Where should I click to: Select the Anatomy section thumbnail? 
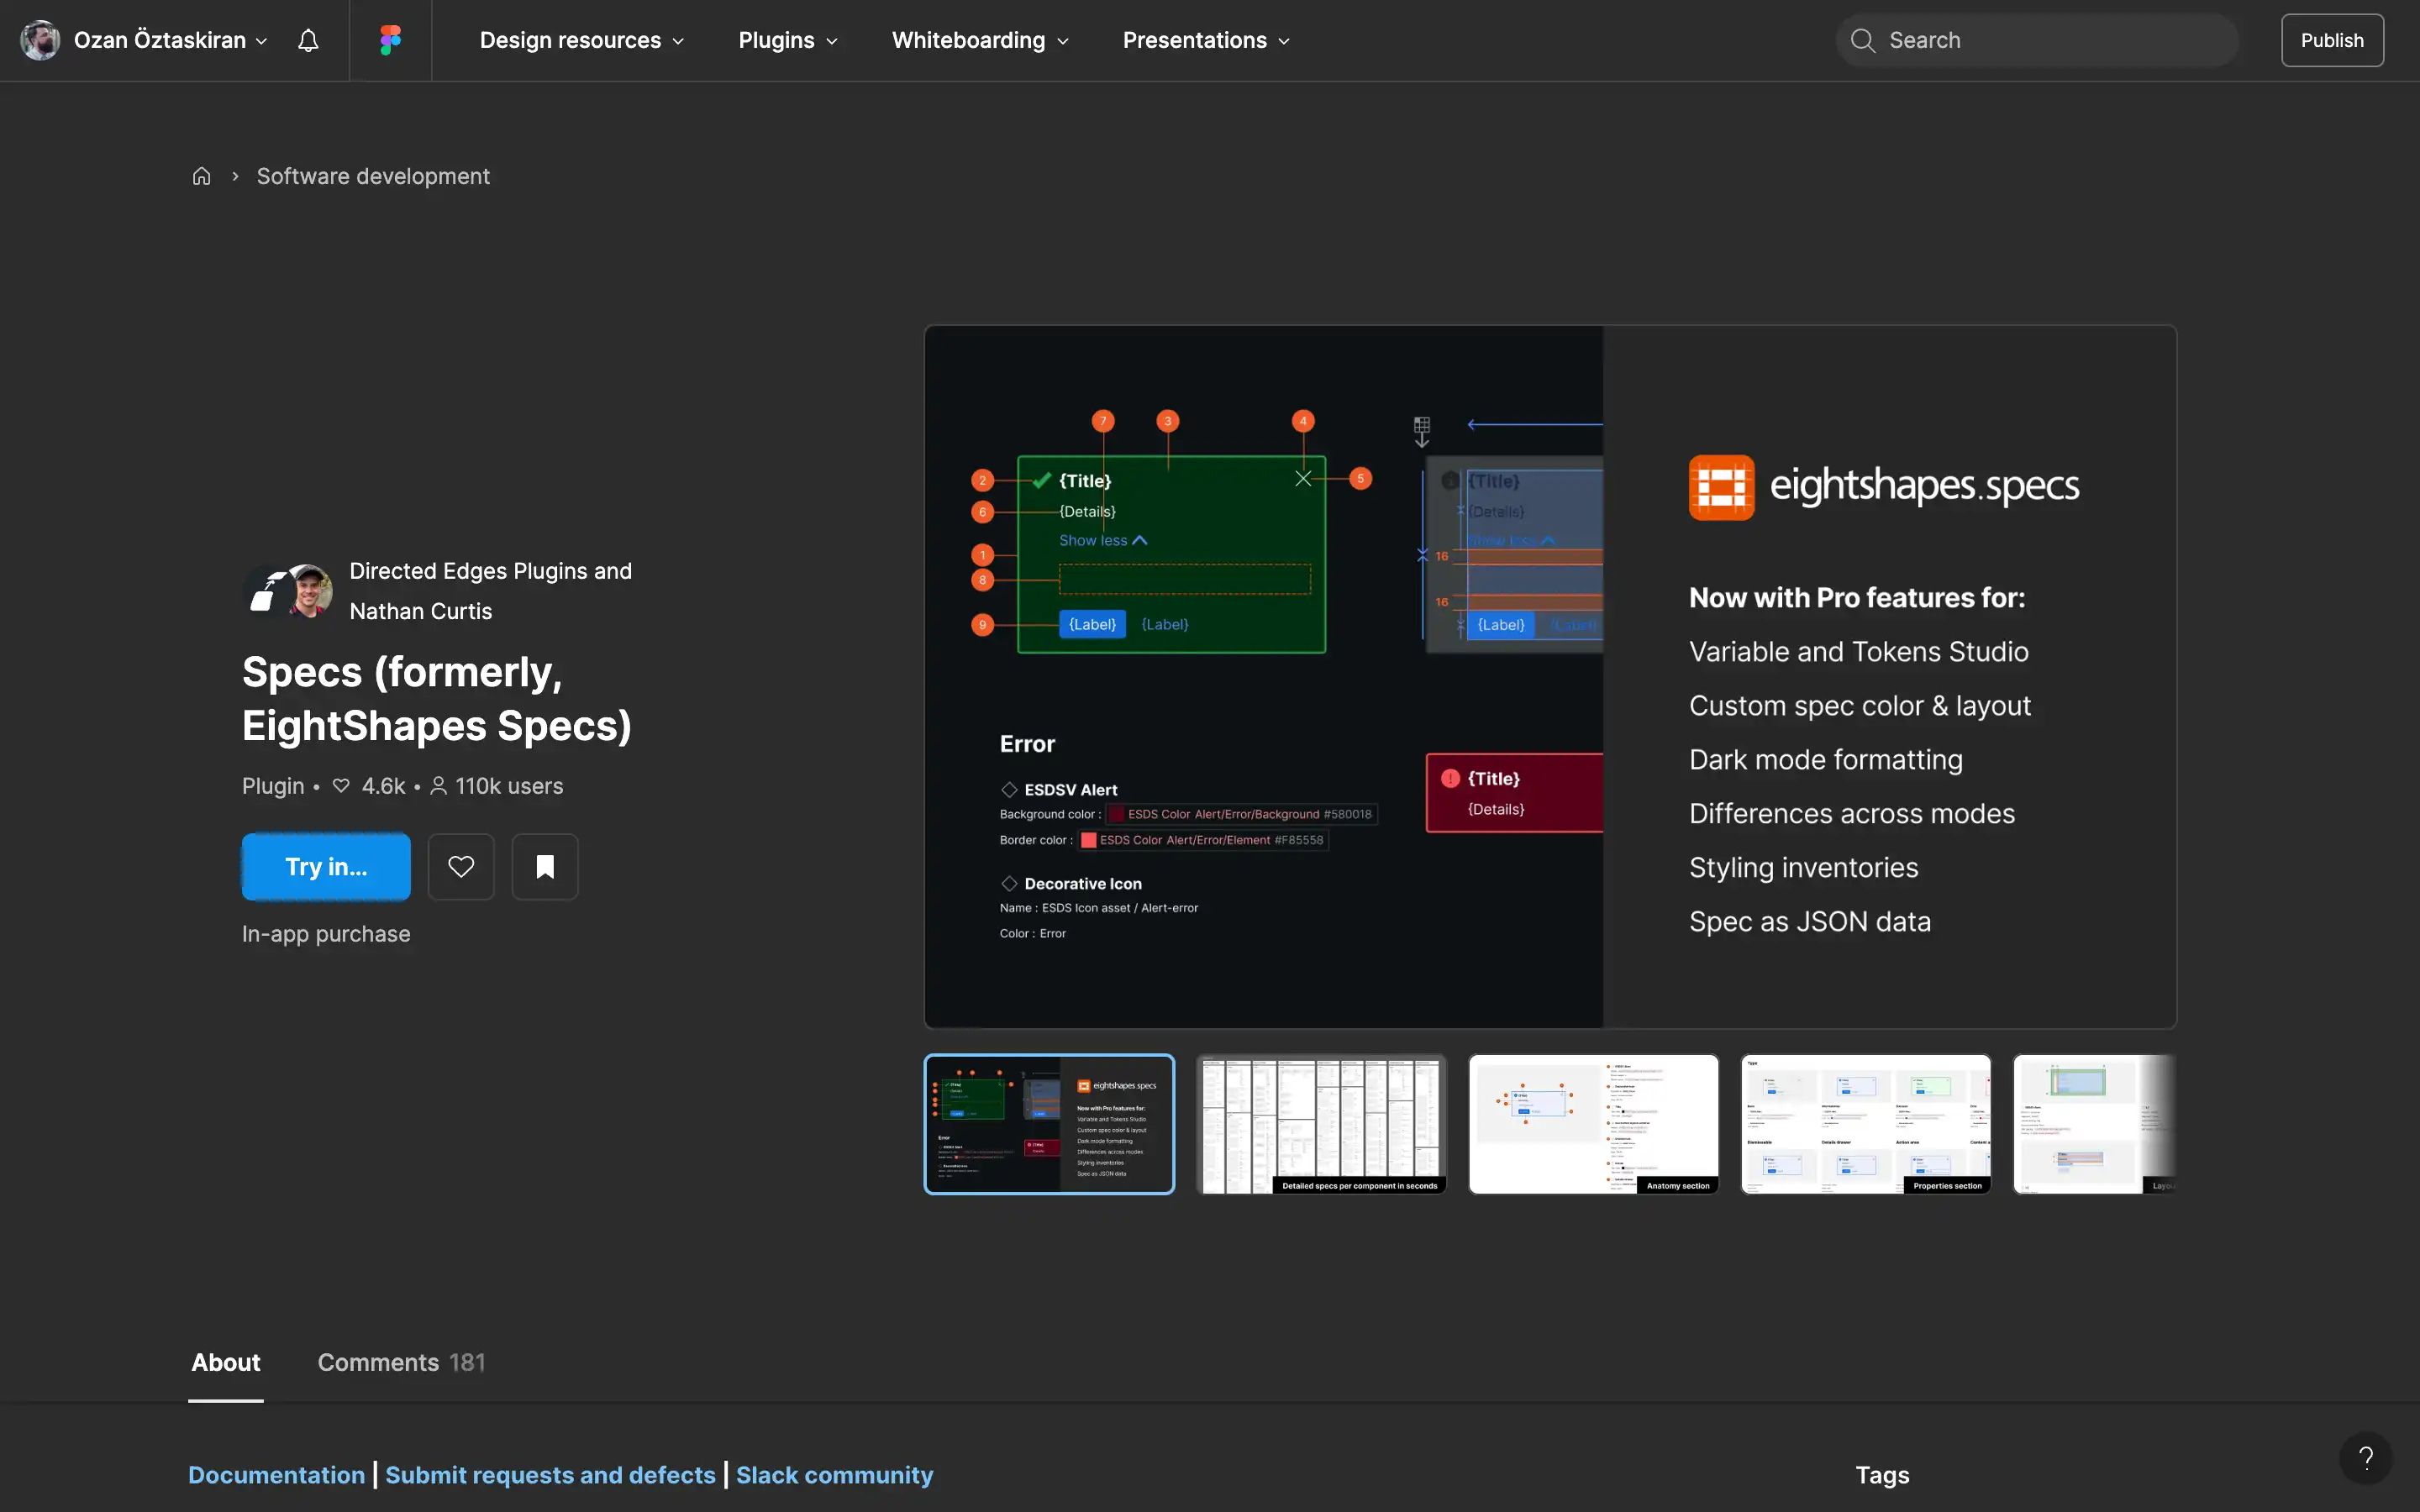coord(1593,1124)
